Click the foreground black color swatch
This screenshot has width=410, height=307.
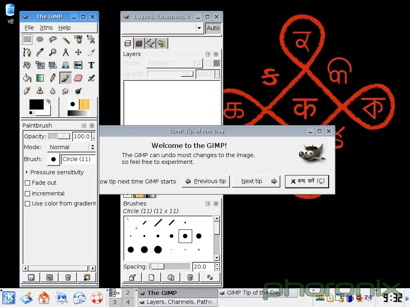click(36, 105)
